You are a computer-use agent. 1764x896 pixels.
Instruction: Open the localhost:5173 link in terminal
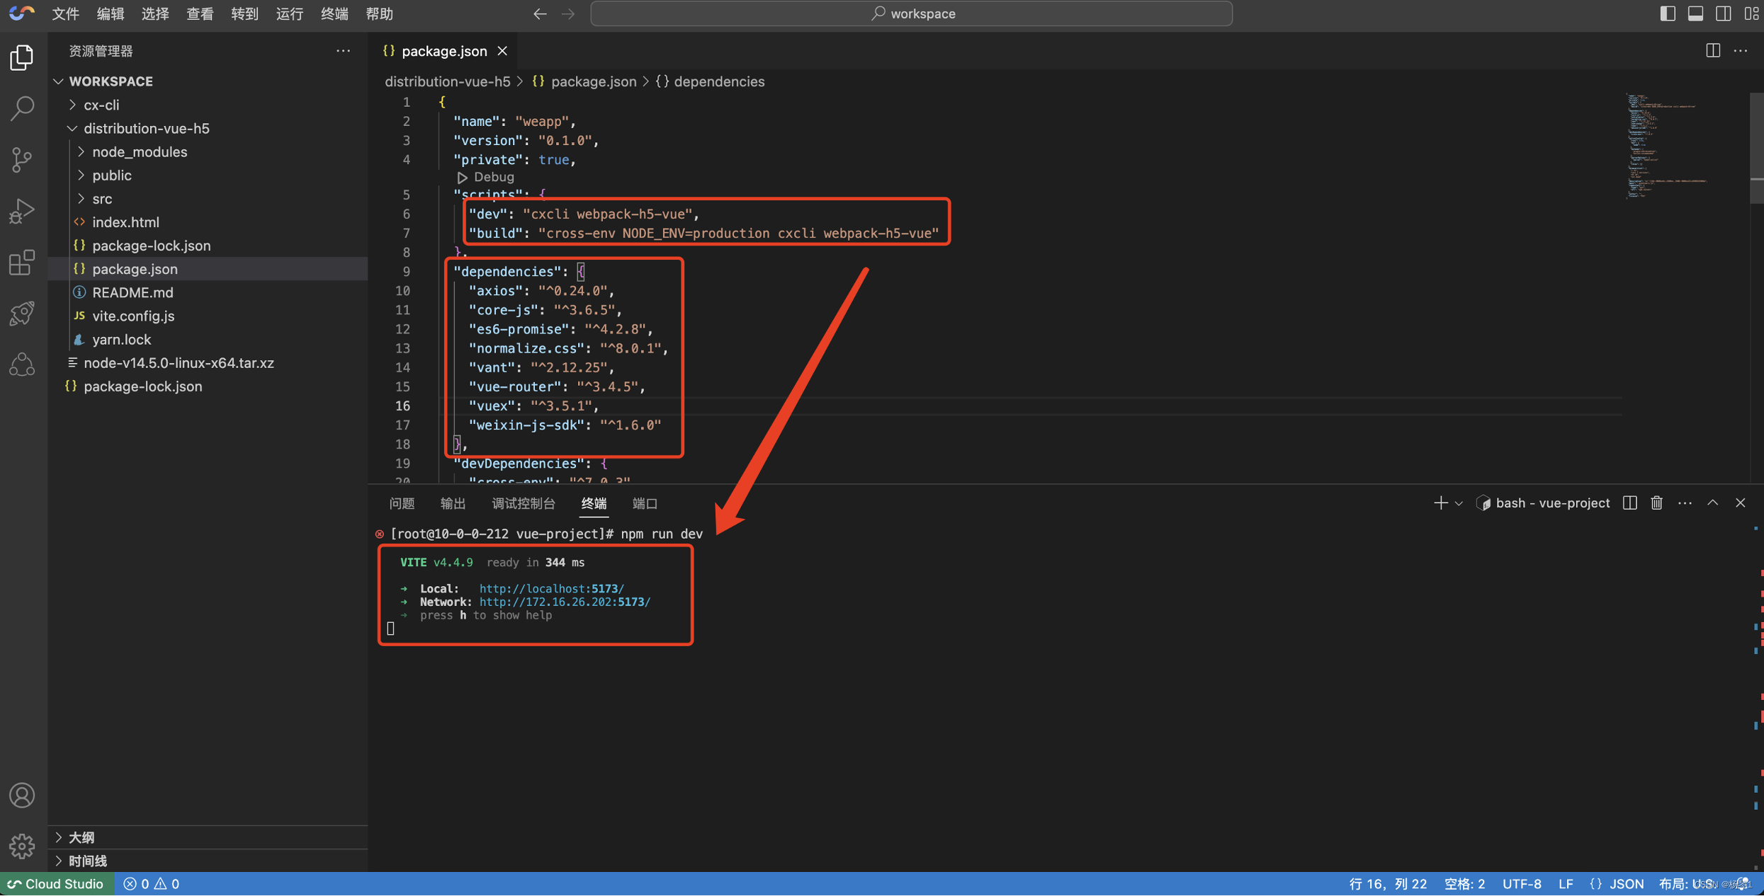(x=551, y=589)
